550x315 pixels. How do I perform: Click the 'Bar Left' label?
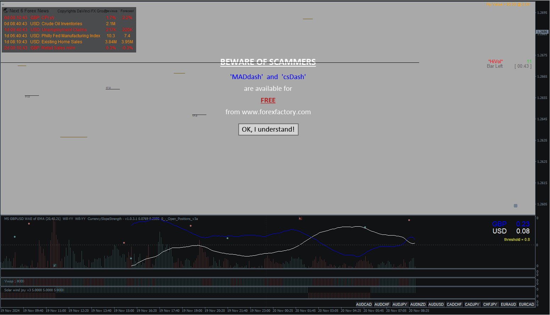pyautogui.click(x=495, y=66)
